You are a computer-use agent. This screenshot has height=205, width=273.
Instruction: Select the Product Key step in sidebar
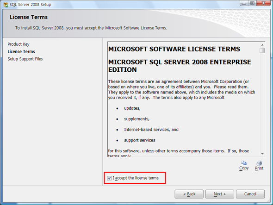point(19,44)
